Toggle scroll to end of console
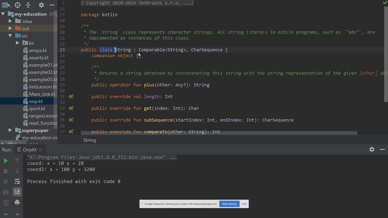Screen dimensions: 388x218 tap(17, 191)
